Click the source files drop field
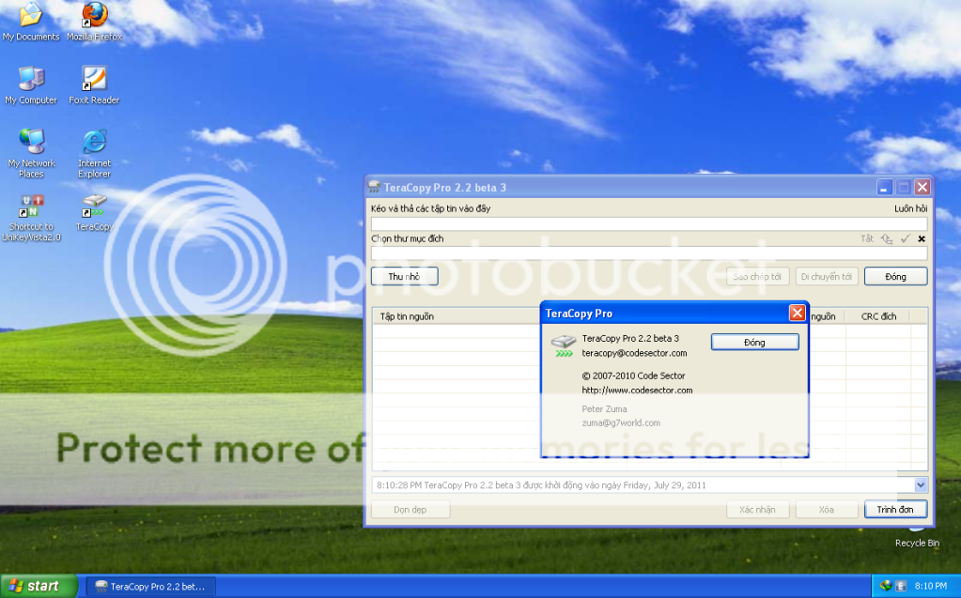The height and width of the screenshot is (598, 961). (x=649, y=223)
